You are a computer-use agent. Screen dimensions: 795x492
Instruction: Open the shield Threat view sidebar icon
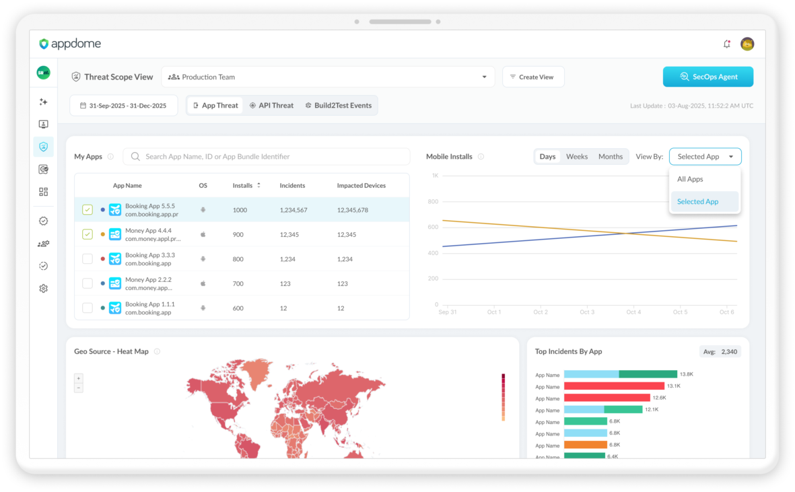click(x=43, y=147)
